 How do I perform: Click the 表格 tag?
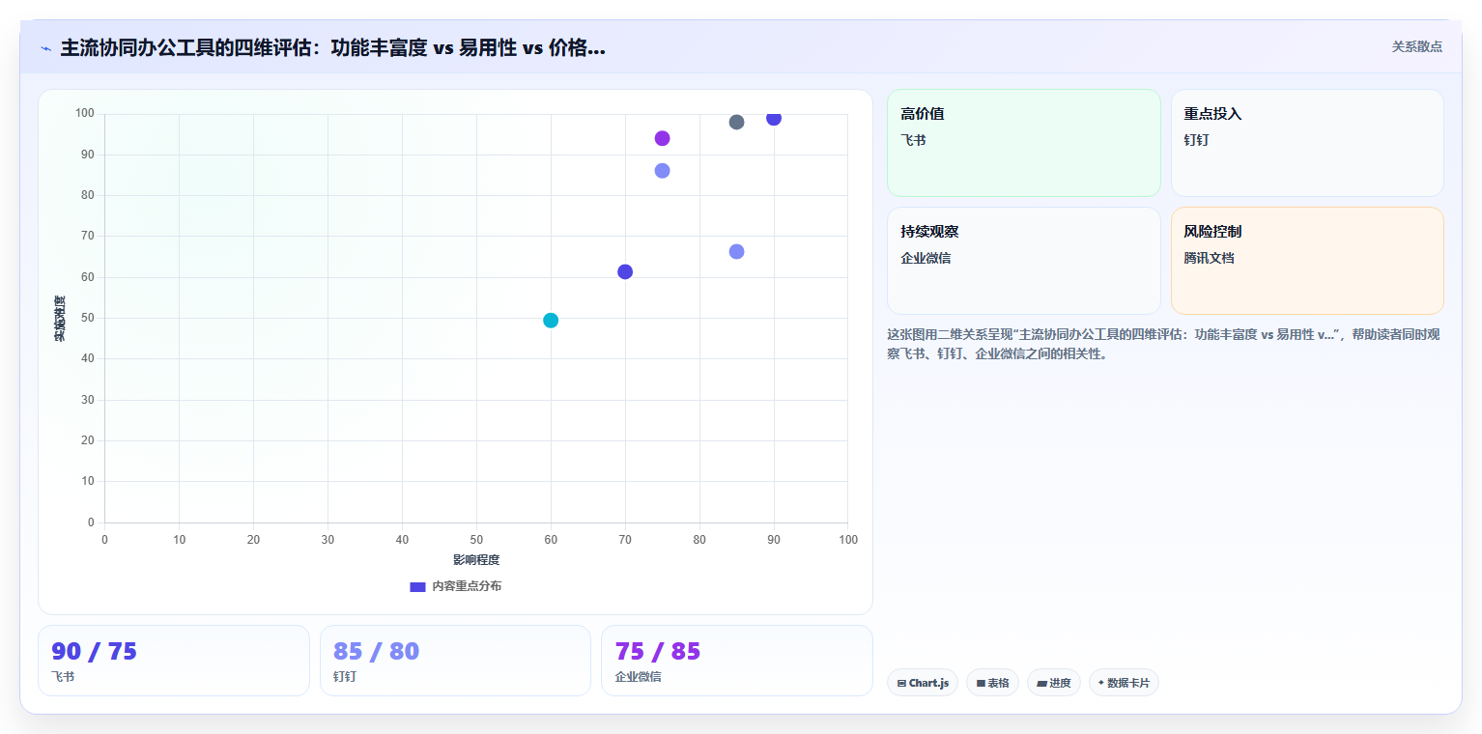[992, 683]
